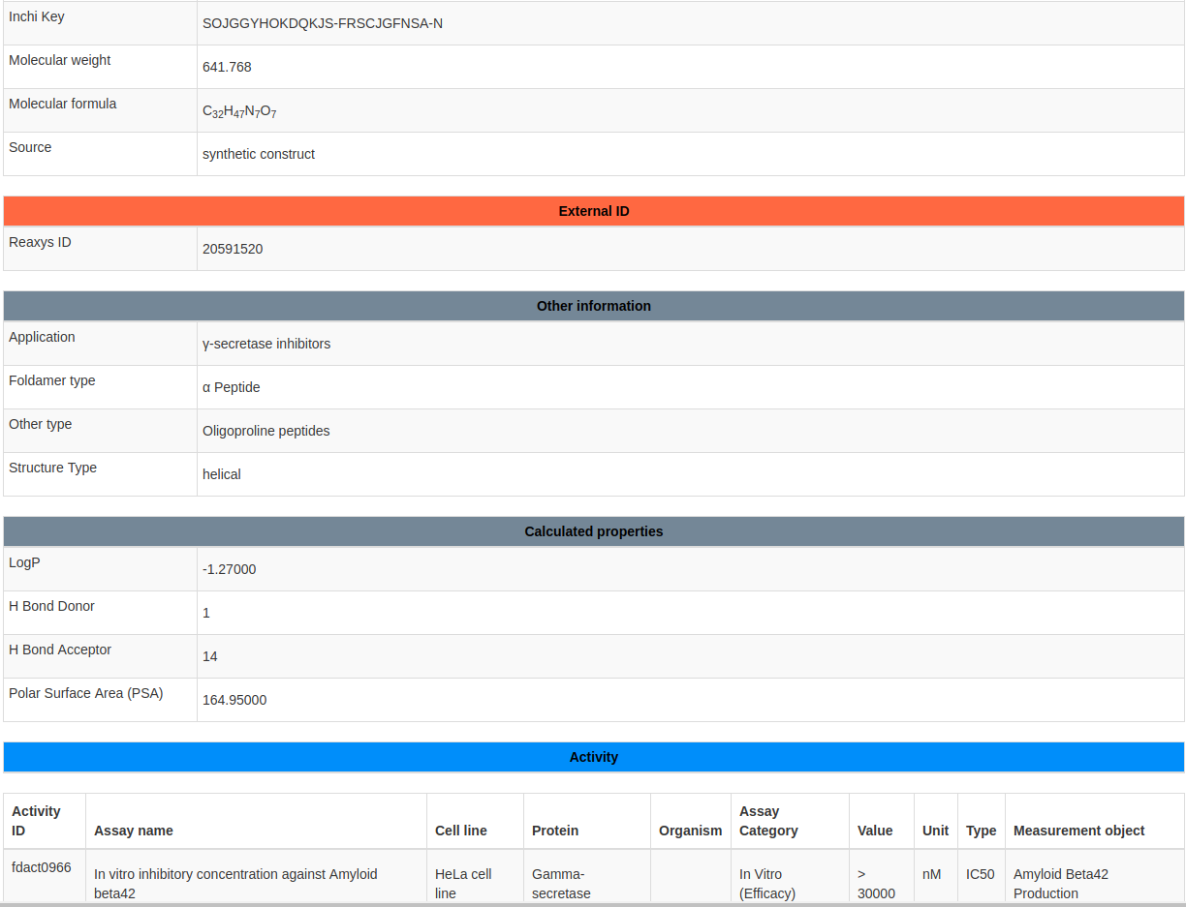Select activity entry fdact0966
The image size is (1186, 907).
(42, 867)
